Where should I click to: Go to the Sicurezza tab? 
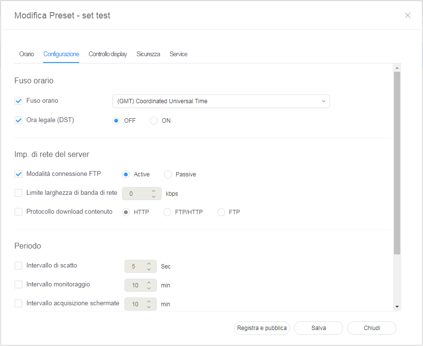pyautogui.click(x=148, y=54)
